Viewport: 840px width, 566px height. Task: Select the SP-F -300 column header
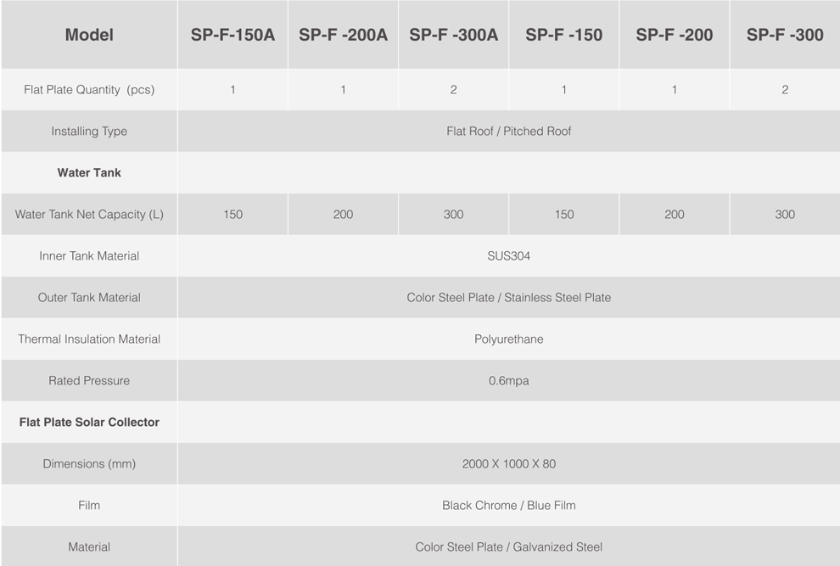pos(785,35)
